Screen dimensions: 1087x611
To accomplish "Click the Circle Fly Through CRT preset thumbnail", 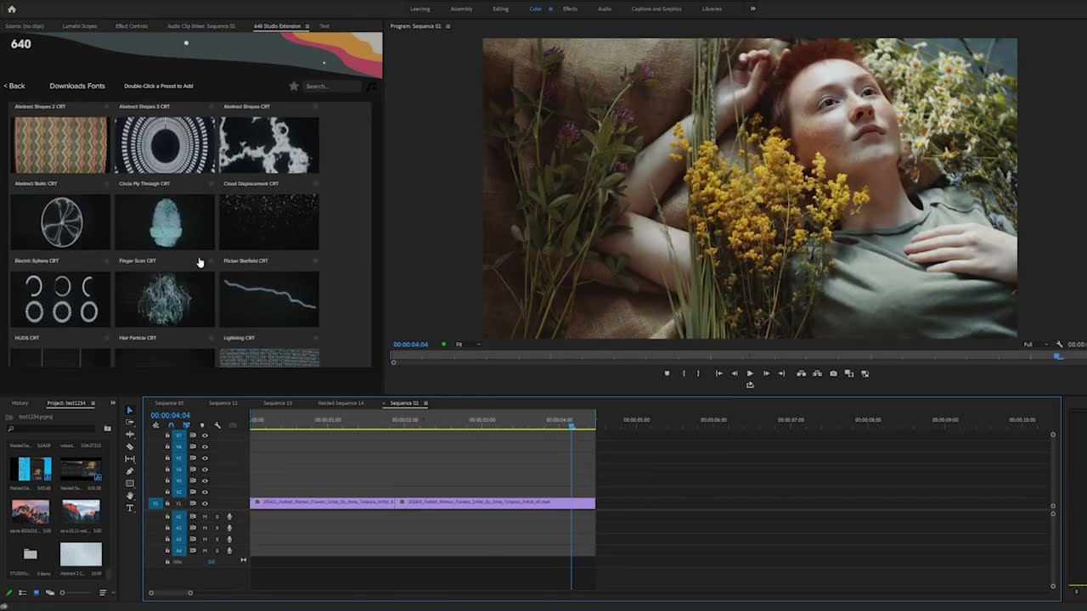I will pyautogui.click(x=164, y=221).
